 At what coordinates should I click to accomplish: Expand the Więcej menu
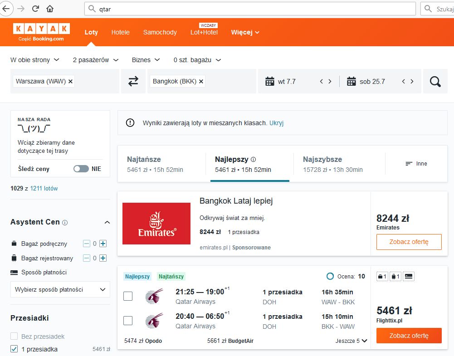[x=245, y=32]
